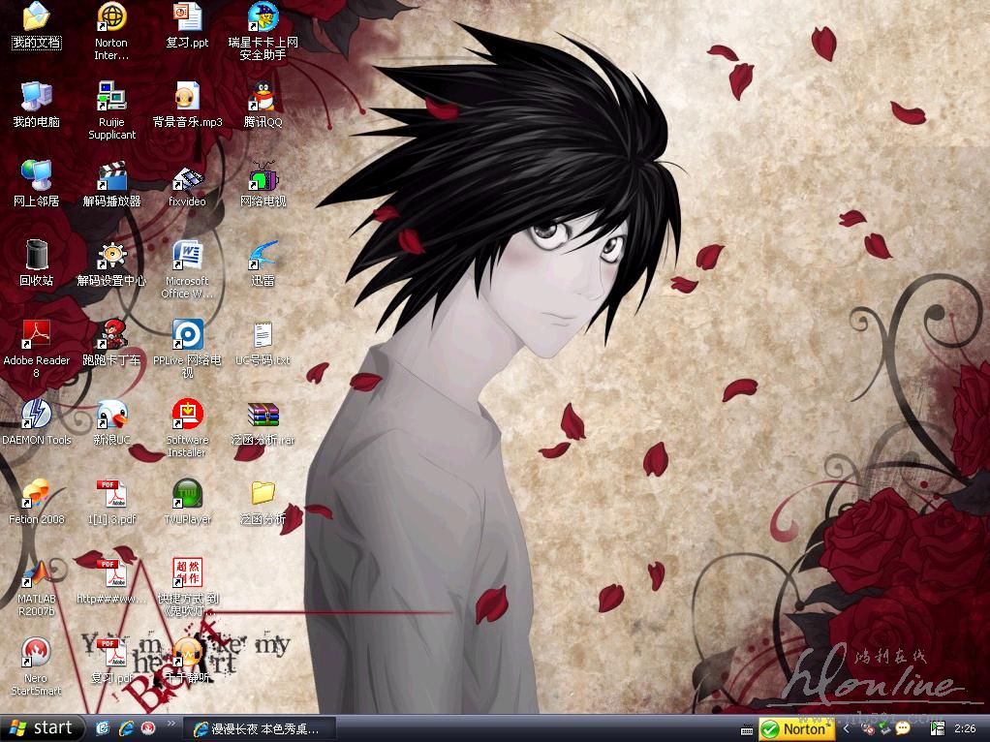Click the Start button
Image resolution: width=990 pixels, height=742 pixels.
(x=41, y=727)
